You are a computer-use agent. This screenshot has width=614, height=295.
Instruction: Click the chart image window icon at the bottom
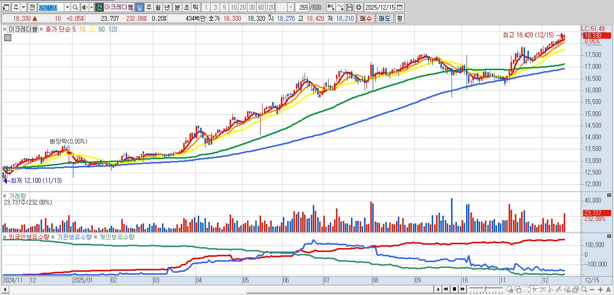576,289
